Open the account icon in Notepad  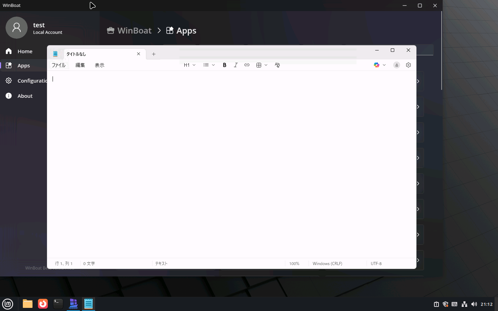point(396,65)
